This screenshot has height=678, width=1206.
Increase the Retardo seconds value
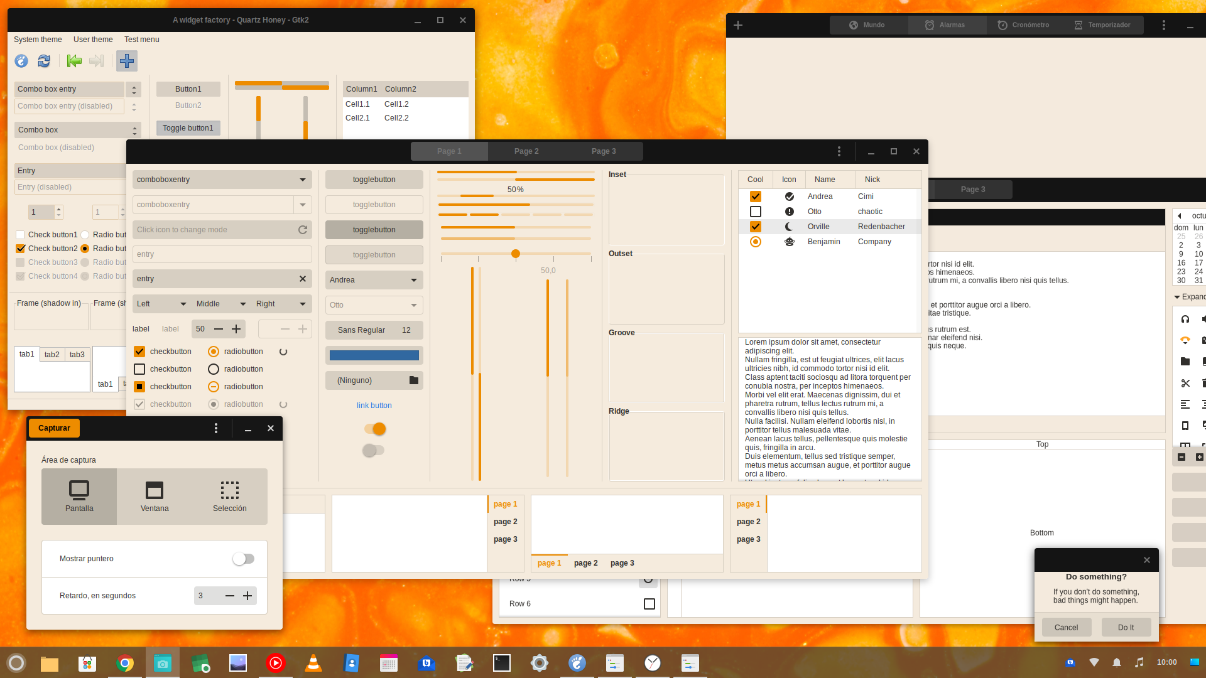[247, 595]
